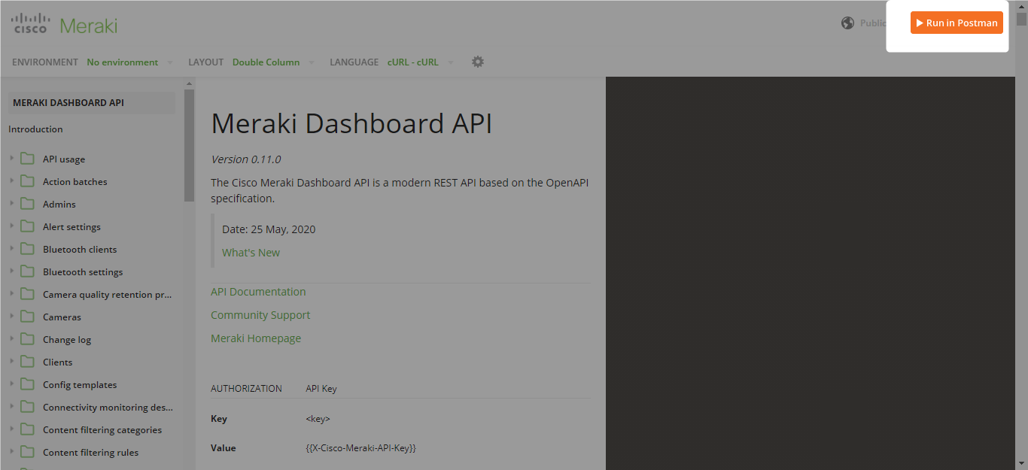Open the Community Support link
The height and width of the screenshot is (470, 1028).
click(x=260, y=315)
